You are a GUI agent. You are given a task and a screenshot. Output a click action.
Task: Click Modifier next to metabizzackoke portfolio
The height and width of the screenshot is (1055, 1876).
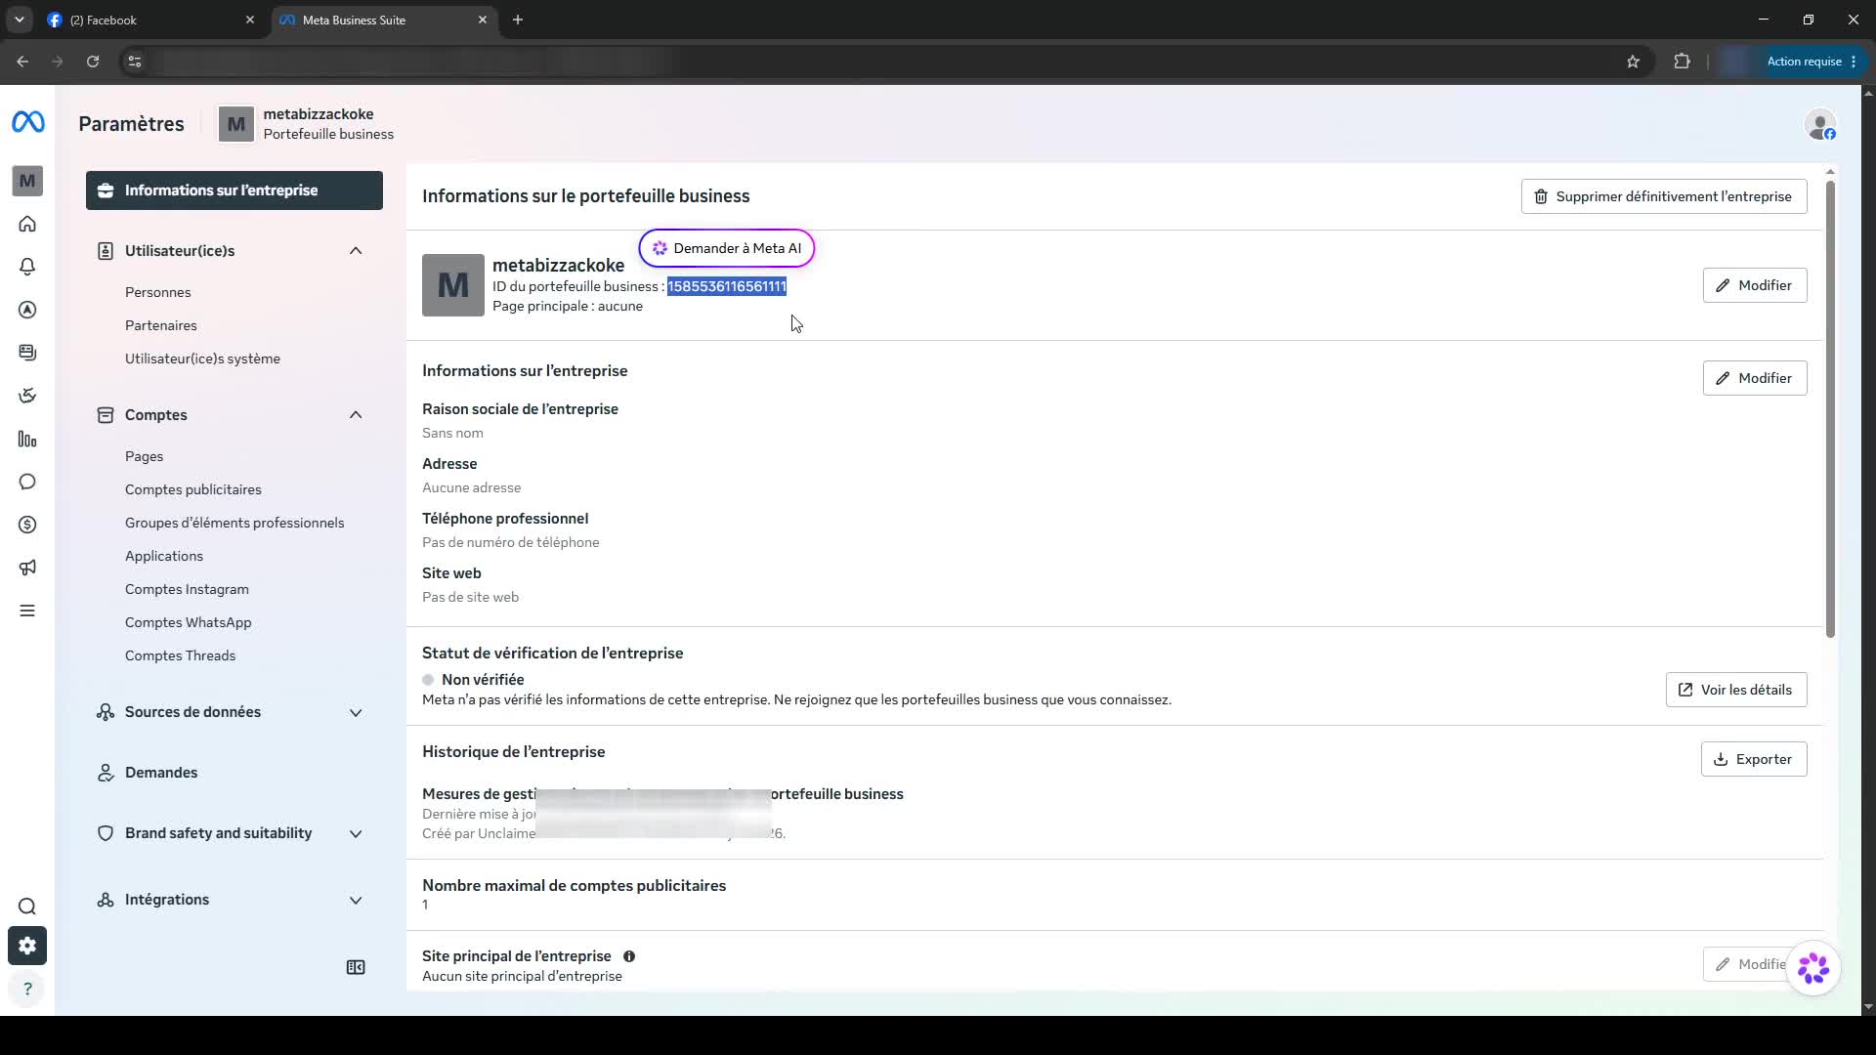click(x=1754, y=285)
